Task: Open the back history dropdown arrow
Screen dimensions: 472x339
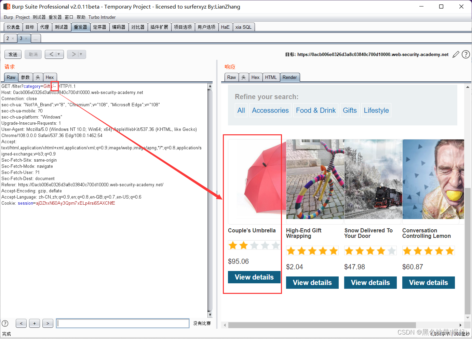Action: pos(59,54)
